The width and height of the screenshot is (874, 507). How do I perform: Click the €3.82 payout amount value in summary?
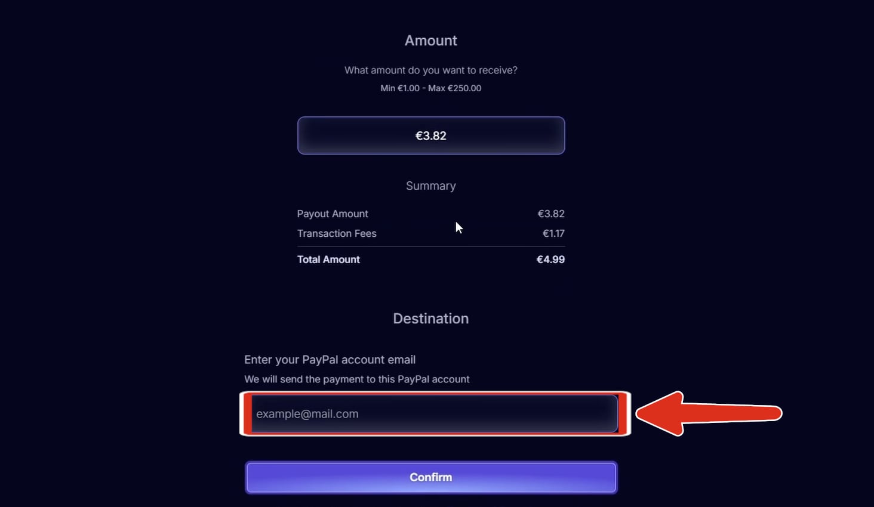(x=551, y=214)
